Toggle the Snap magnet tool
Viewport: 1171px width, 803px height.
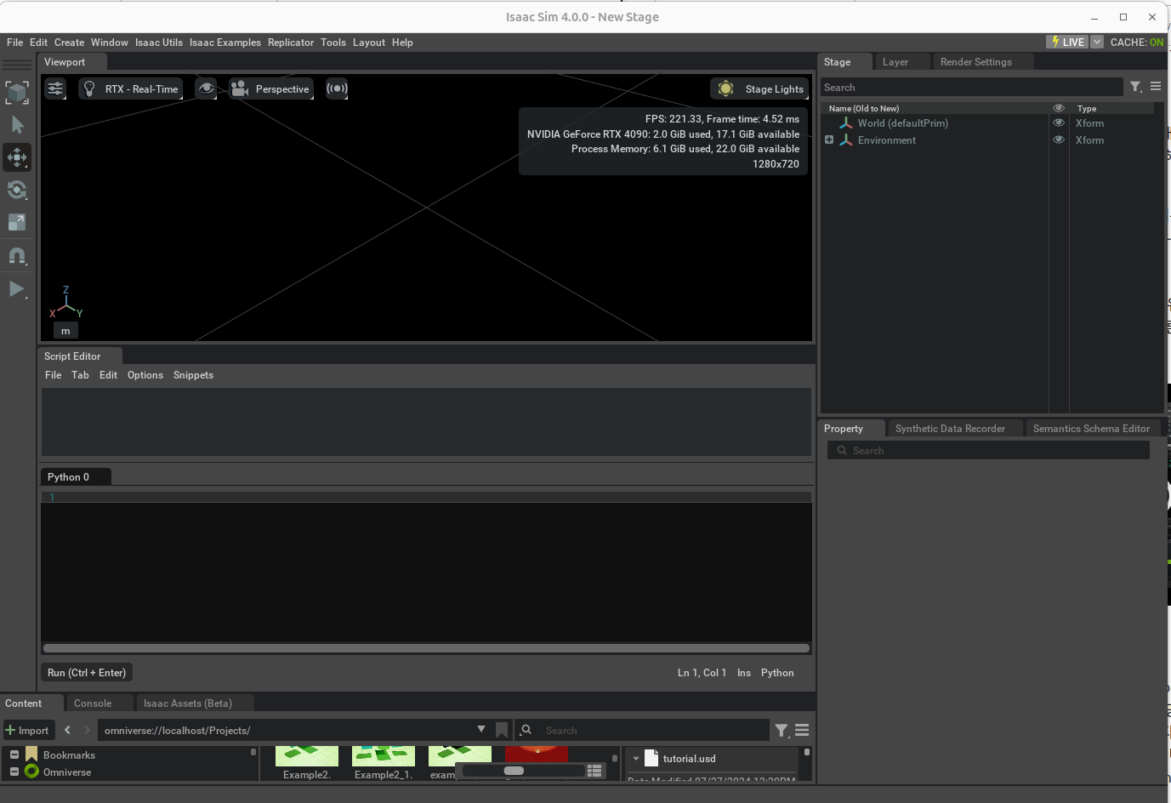click(17, 256)
